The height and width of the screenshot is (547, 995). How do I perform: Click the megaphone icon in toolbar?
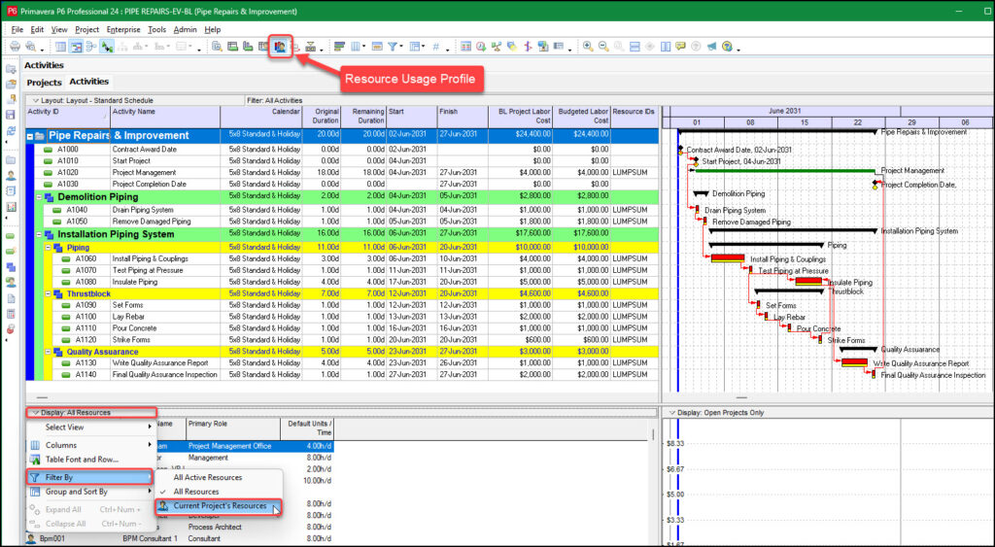pos(711,46)
